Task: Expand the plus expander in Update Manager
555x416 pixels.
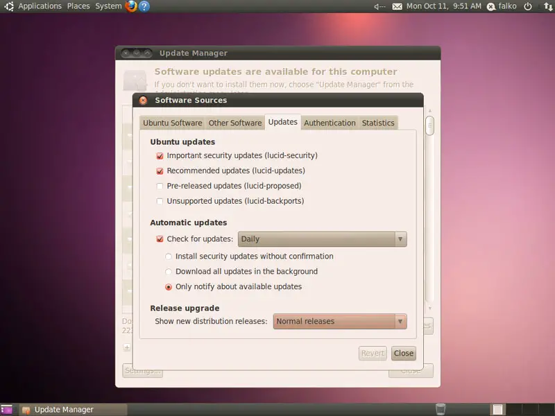Action: coord(127,347)
